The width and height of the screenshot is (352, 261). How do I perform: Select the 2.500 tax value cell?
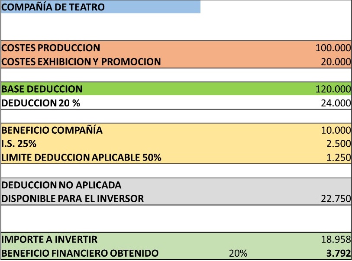coord(338,144)
